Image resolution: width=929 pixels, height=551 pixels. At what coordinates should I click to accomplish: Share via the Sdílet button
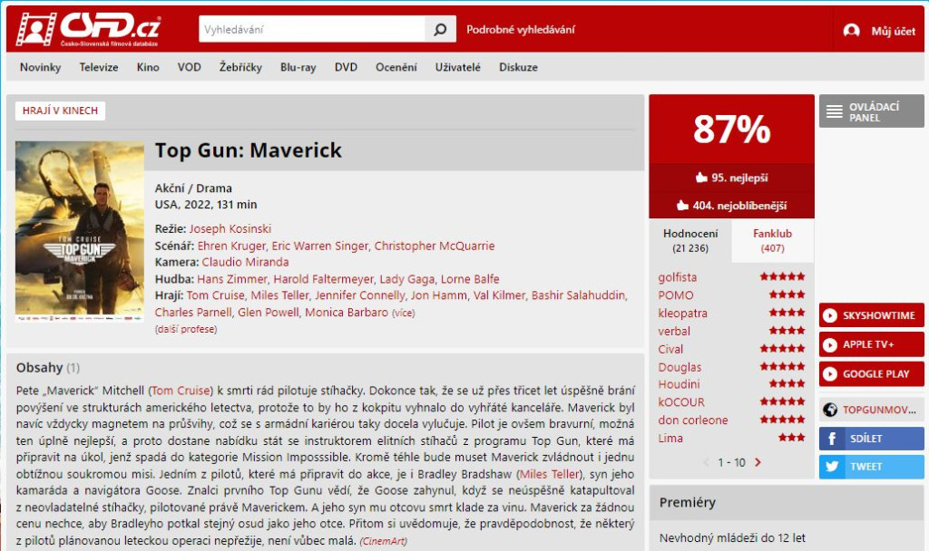click(872, 439)
